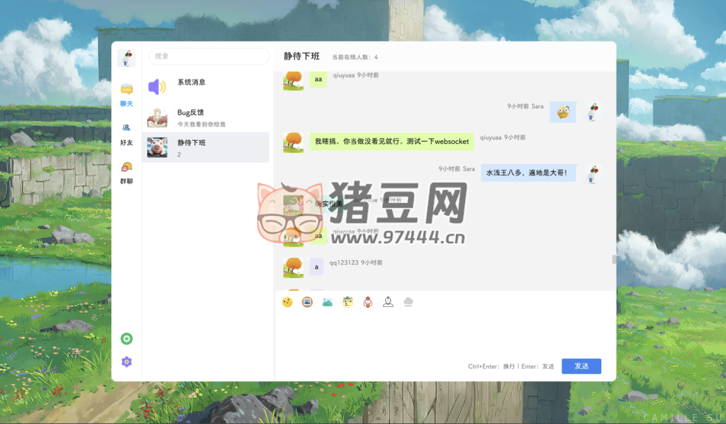
Task: Click the chat message list scrollbar
Action: 614,259
